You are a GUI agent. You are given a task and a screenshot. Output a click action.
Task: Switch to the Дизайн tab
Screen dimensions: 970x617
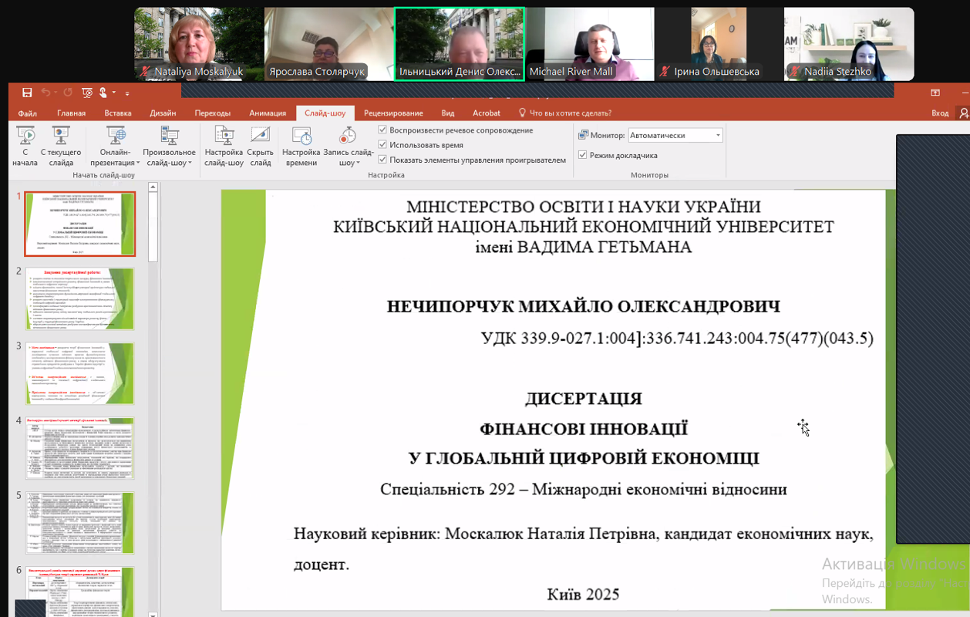[x=163, y=113]
